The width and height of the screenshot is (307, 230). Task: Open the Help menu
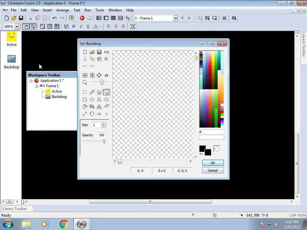[x=130, y=10]
